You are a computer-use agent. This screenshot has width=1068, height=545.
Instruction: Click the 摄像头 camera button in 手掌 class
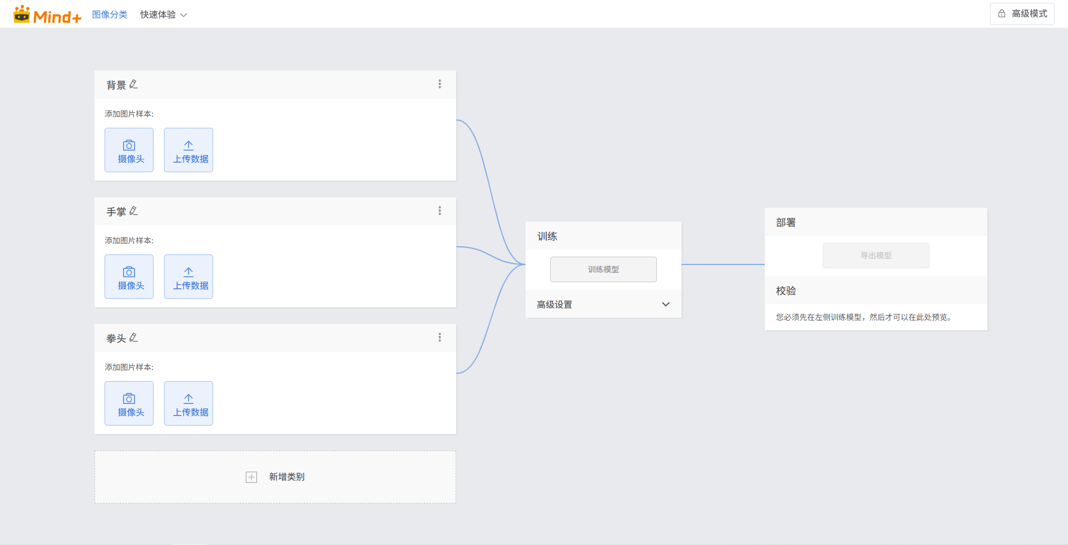129,277
